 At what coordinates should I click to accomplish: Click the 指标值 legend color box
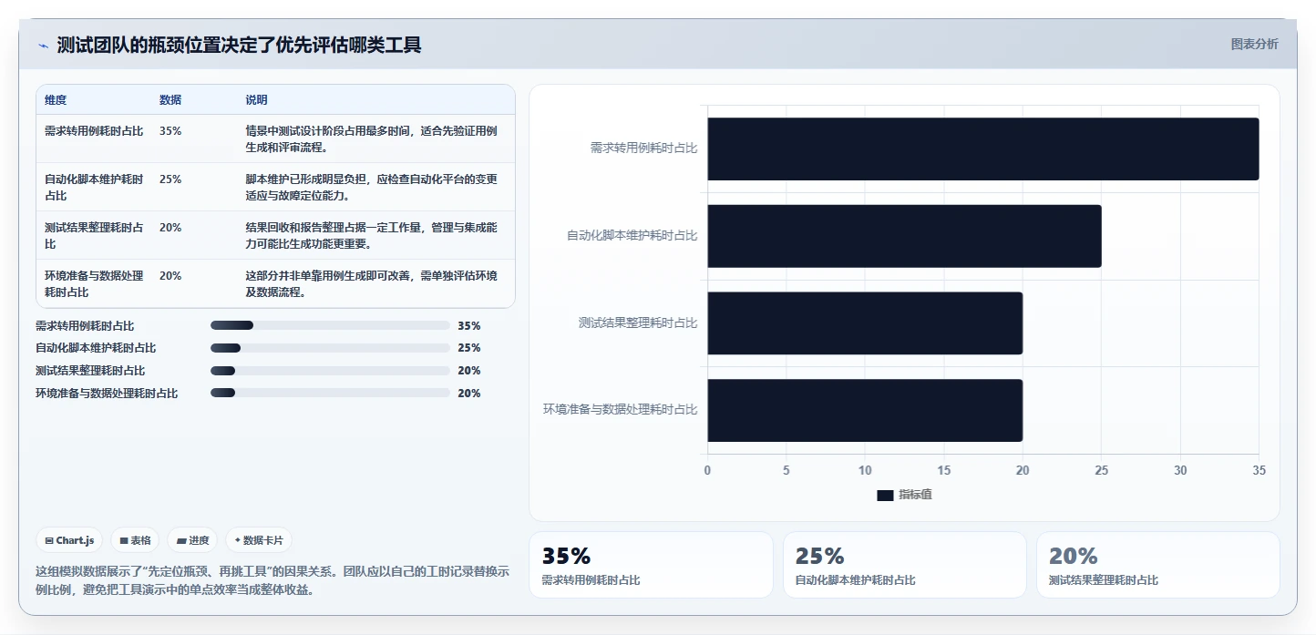tap(885, 495)
